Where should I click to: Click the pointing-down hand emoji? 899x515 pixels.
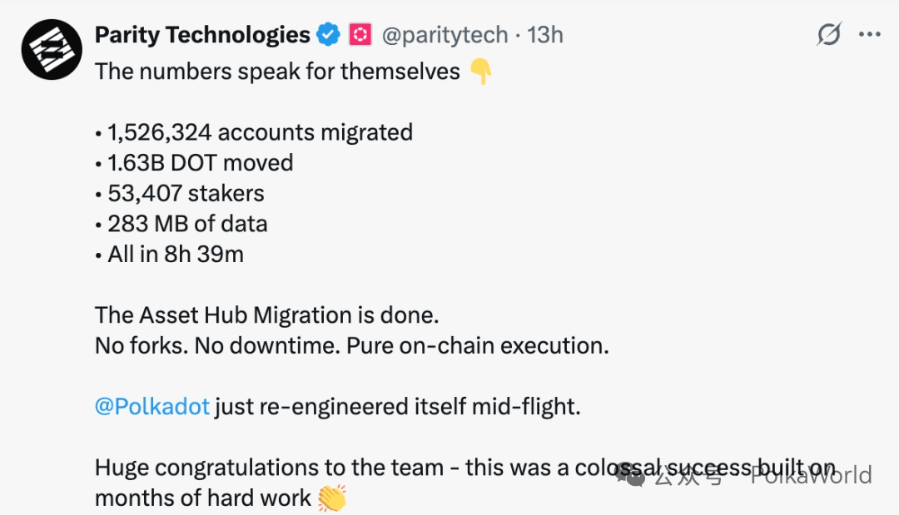pos(481,72)
